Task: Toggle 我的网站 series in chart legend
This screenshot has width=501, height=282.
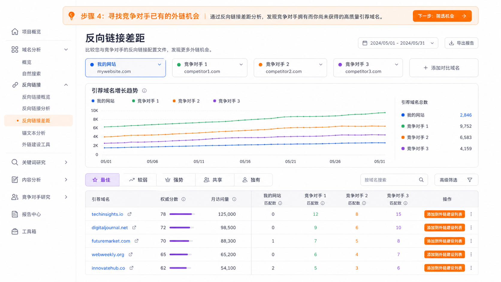Action: click(103, 101)
